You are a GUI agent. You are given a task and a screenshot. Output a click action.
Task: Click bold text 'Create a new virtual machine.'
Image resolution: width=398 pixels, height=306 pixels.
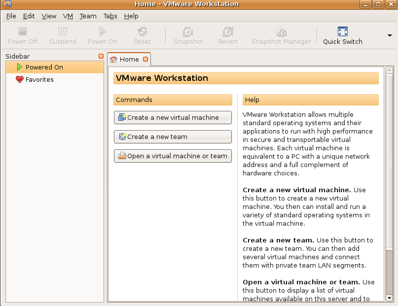click(297, 190)
